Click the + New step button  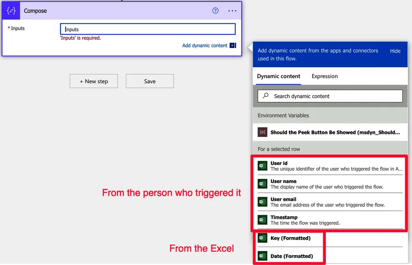click(93, 81)
